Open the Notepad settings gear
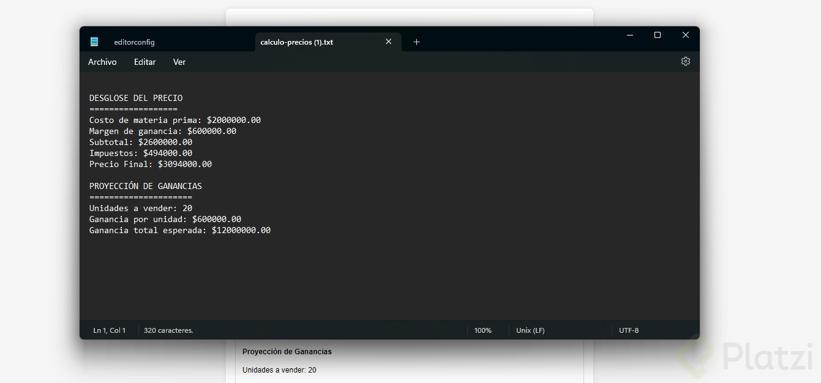 (686, 61)
